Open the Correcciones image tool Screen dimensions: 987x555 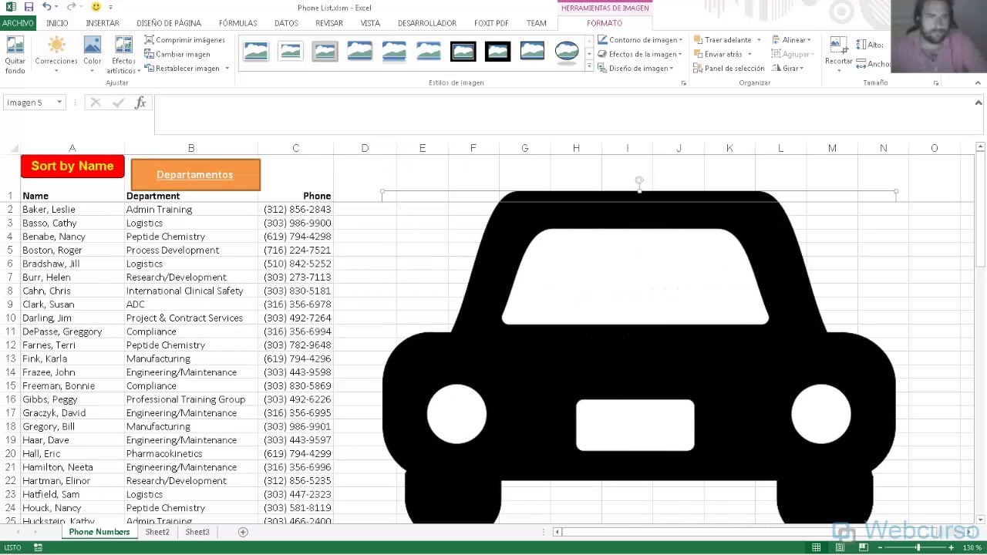(56, 55)
